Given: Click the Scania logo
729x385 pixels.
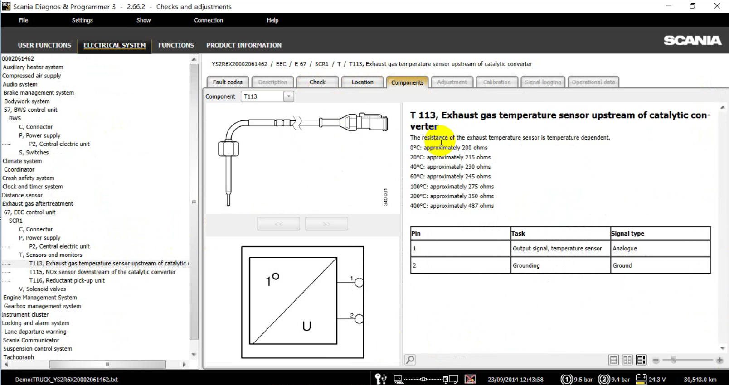Looking at the screenshot, I should pos(692,40).
